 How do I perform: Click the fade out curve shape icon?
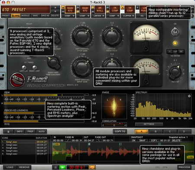[x=99, y=141]
